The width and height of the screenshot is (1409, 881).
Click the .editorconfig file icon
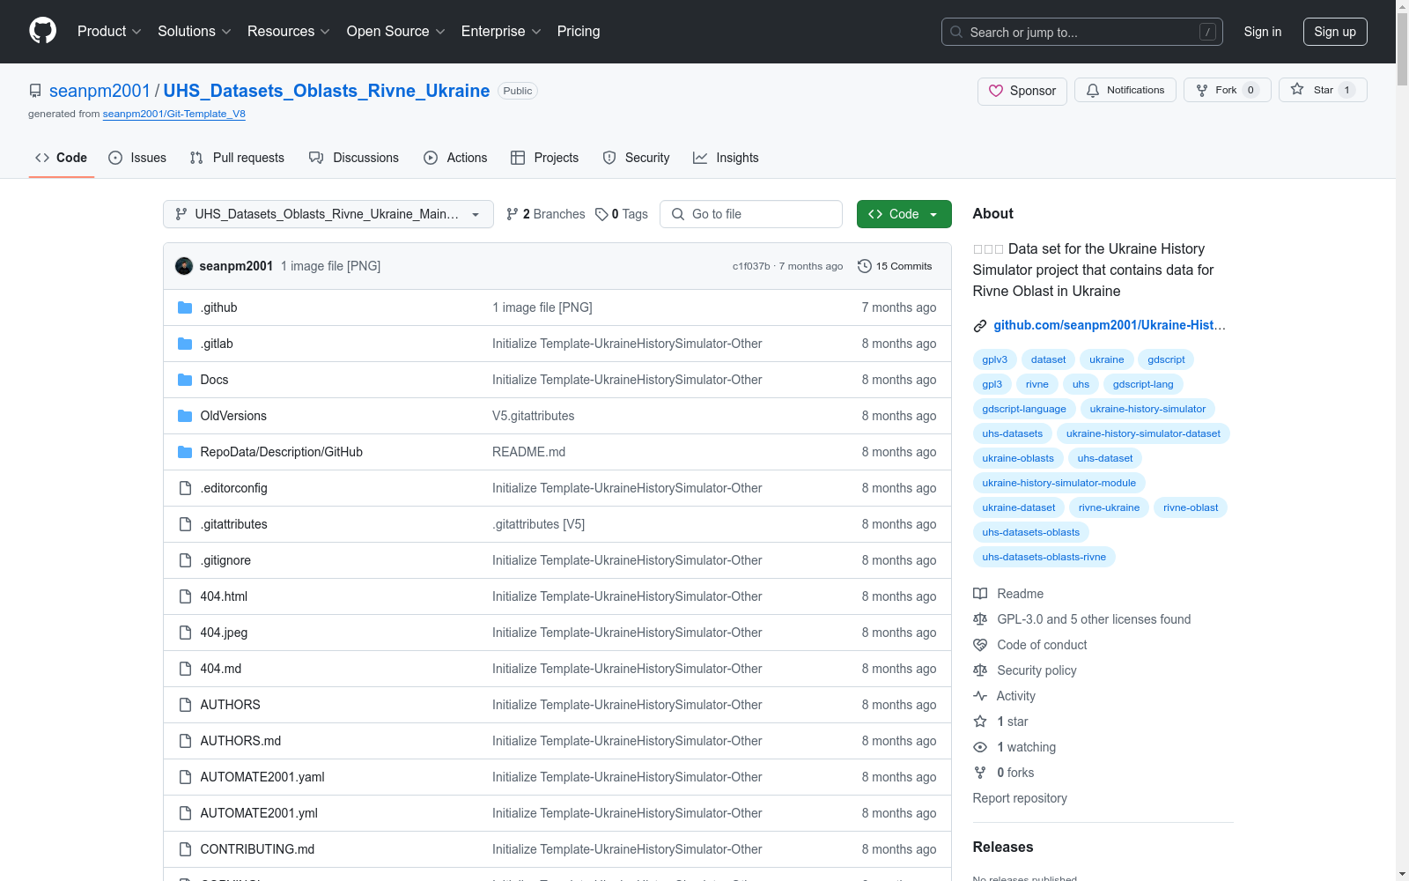(x=185, y=488)
